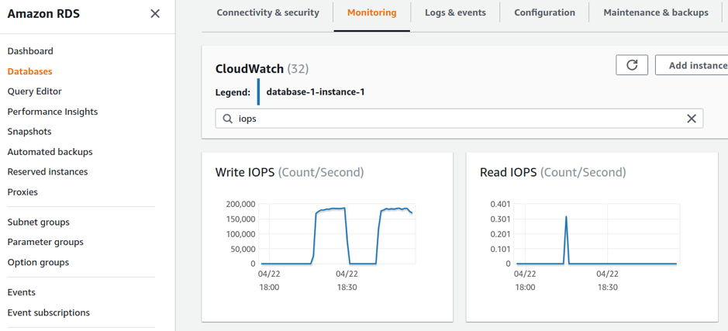Screen dimensions: 728x331
Task: Navigate to Snapshots
Action: (x=29, y=132)
